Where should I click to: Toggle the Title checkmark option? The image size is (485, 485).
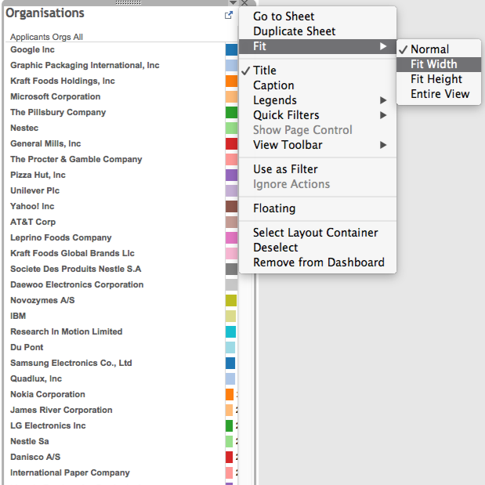click(x=317, y=71)
